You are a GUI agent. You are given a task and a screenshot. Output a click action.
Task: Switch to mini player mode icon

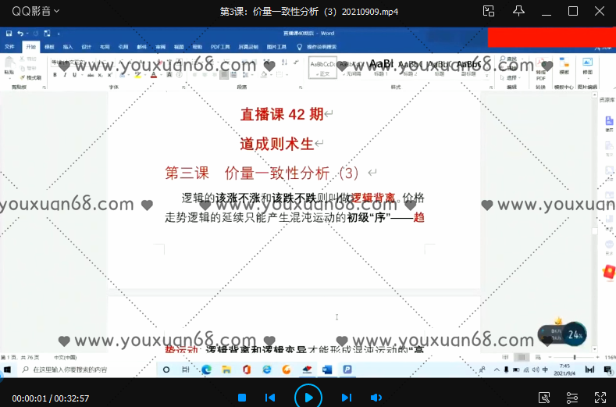488,11
